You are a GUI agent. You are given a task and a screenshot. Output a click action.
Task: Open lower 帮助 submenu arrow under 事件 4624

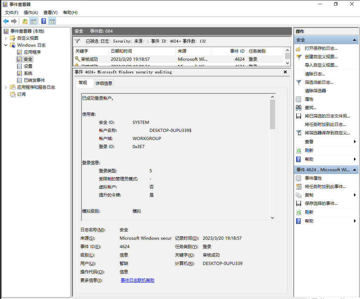point(355,221)
